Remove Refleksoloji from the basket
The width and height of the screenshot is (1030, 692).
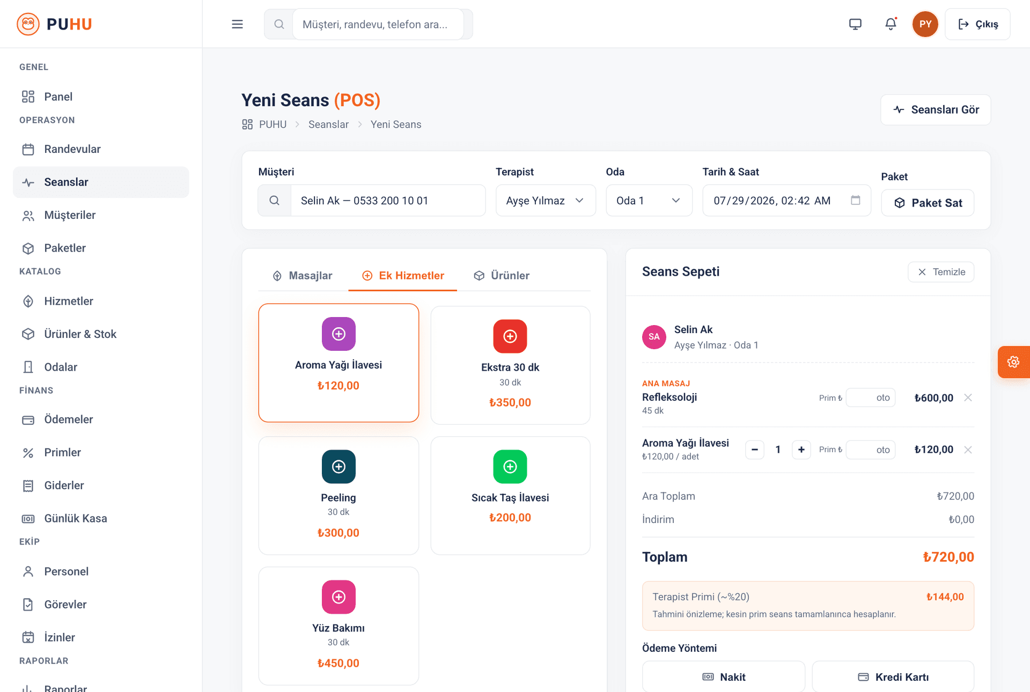pos(968,397)
